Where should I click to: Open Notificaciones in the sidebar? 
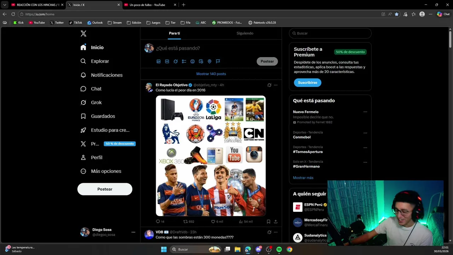(x=102, y=75)
